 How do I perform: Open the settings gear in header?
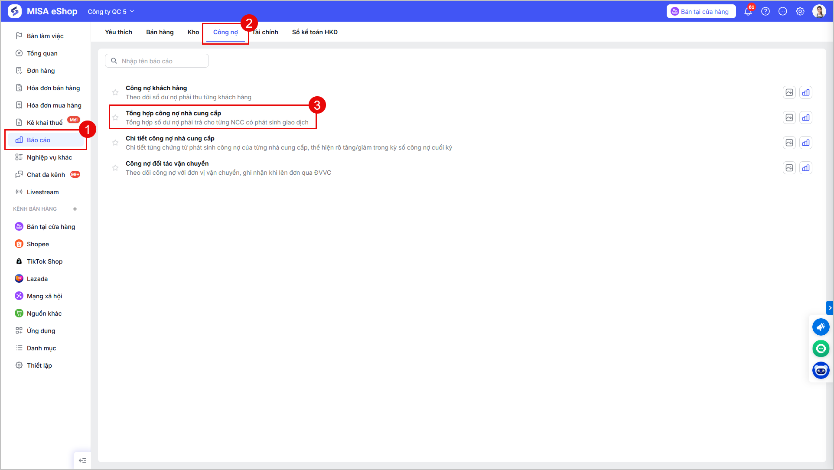tap(800, 12)
